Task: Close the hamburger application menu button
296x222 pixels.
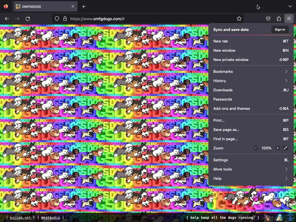Action: coord(289,18)
